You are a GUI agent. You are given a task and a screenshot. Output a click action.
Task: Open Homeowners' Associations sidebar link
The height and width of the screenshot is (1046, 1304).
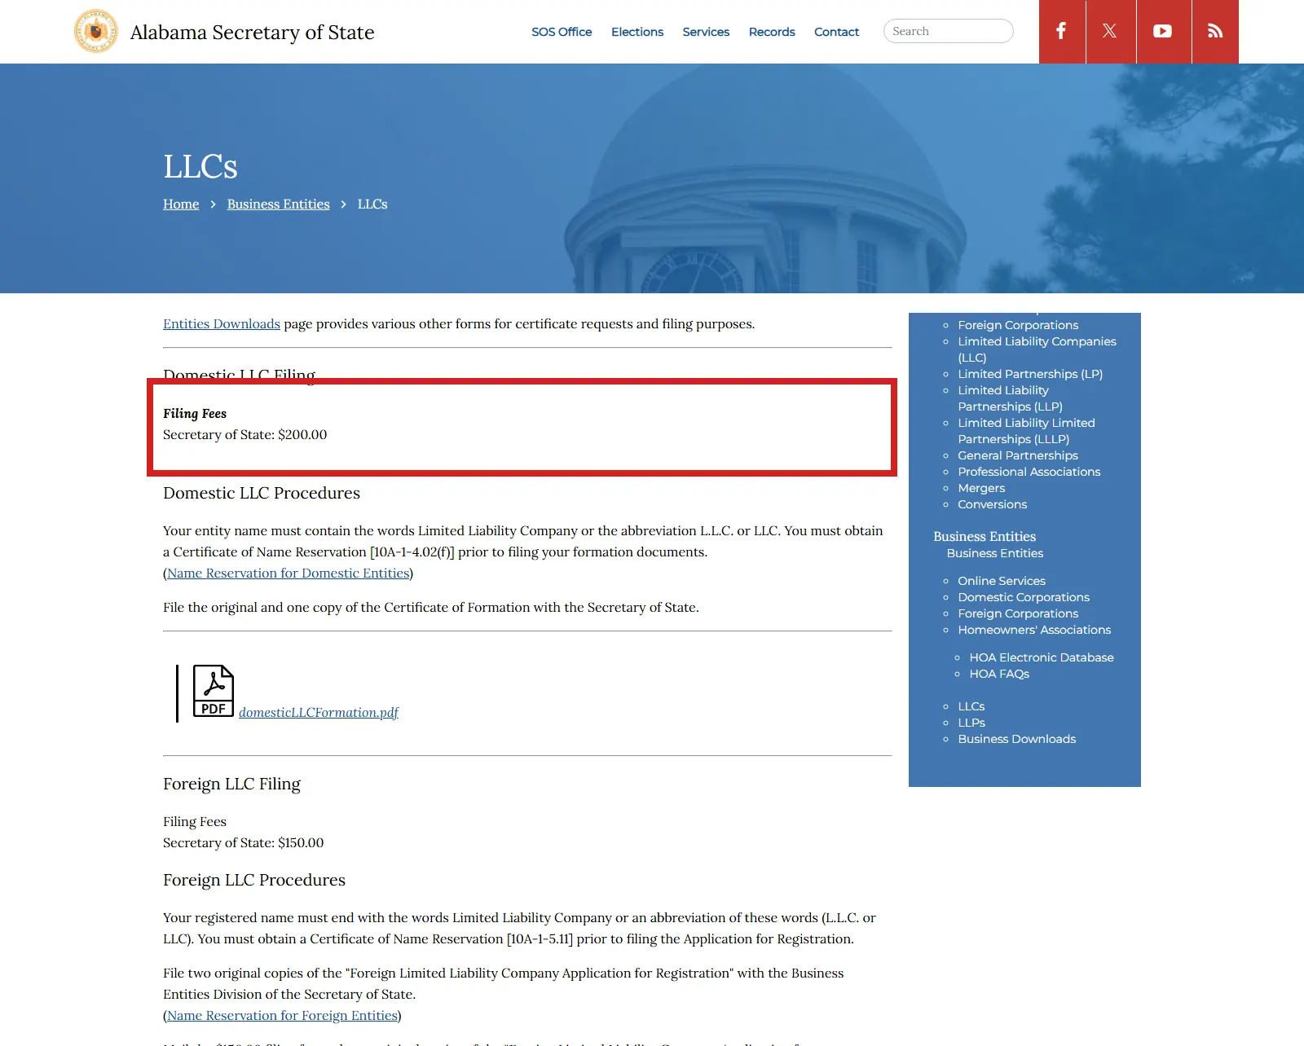(1034, 630)
